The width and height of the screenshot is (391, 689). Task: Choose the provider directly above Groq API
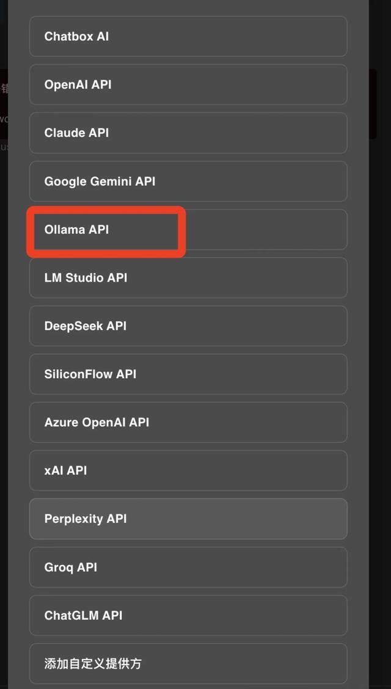pos(188,519)
